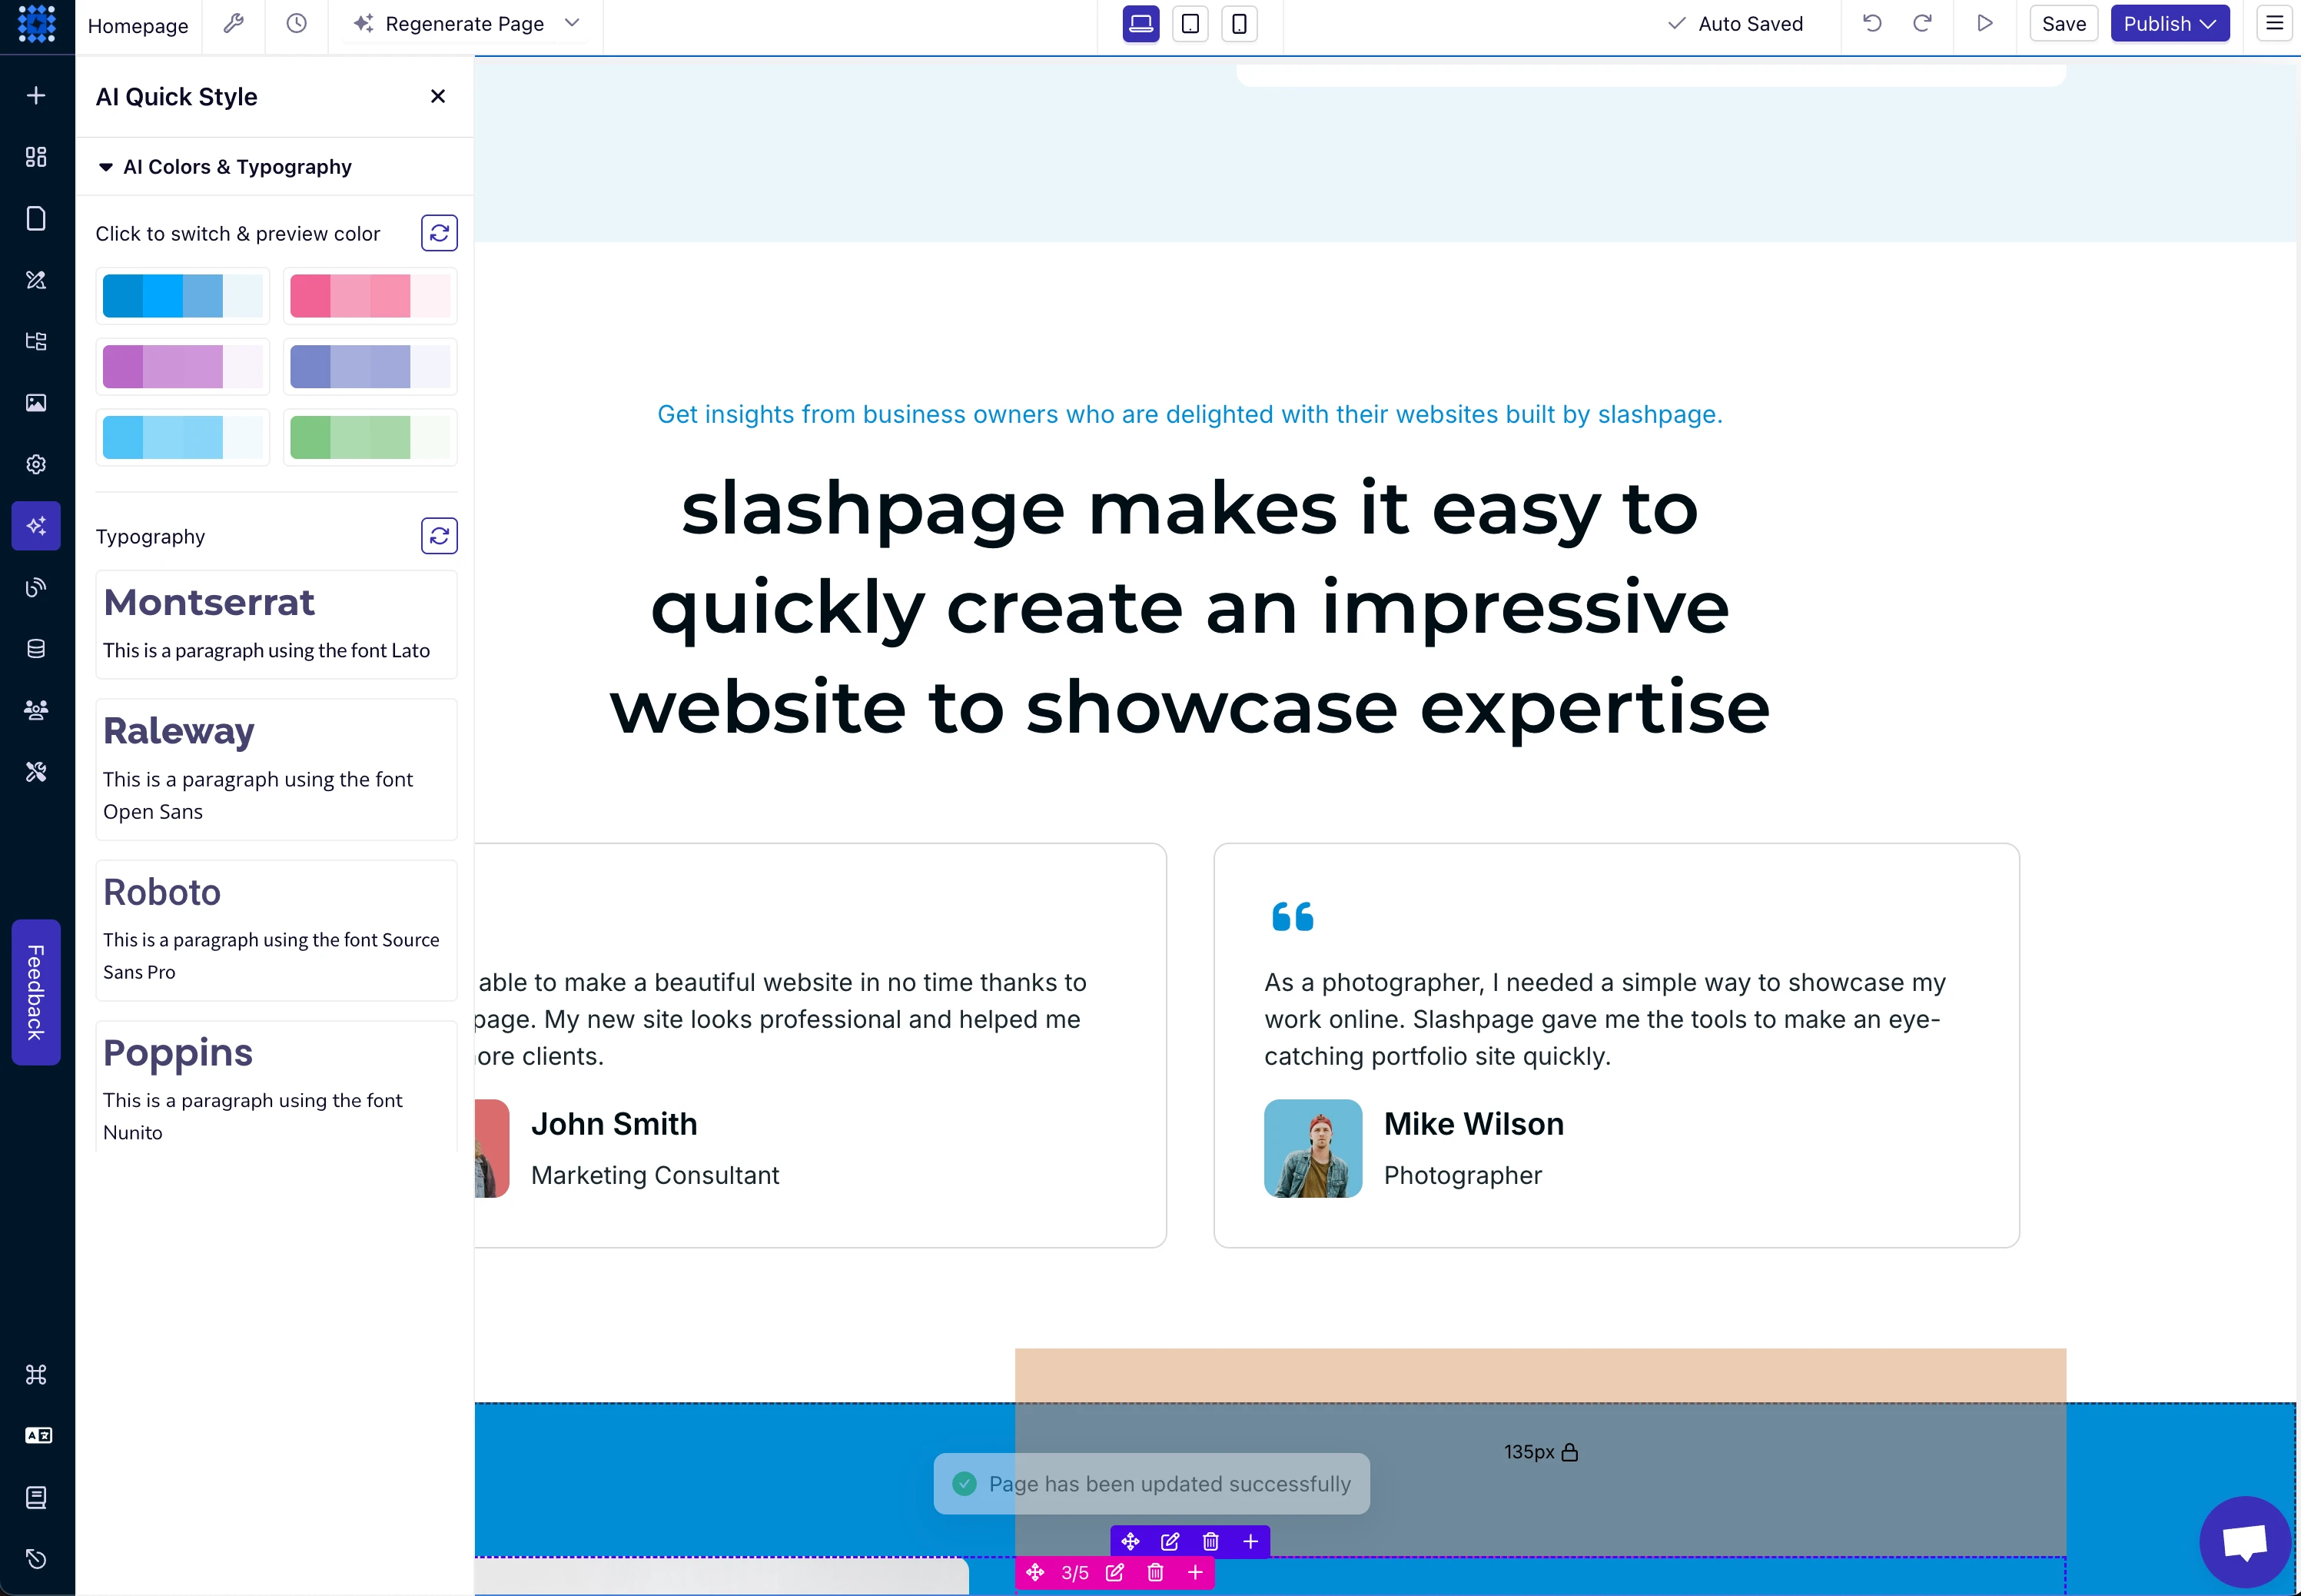Add block with purple toolbar plus

click(x=1250, y=1542)
